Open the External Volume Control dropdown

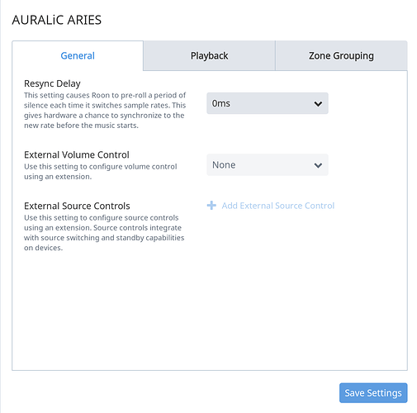point(268,164)
